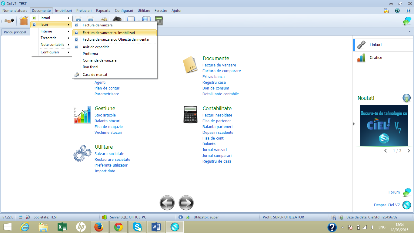
Task: Open Import date link
Action: pos(105,171)
